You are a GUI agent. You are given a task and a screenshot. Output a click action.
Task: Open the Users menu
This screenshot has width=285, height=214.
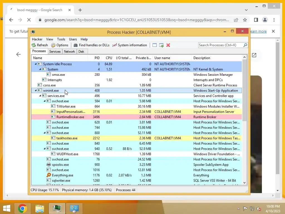point(73,39)
